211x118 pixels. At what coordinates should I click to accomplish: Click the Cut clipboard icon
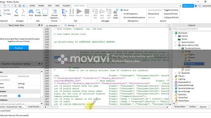click(x=5, y=10)
